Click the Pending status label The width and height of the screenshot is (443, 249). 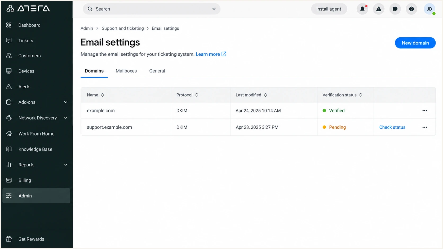(337, 127)
